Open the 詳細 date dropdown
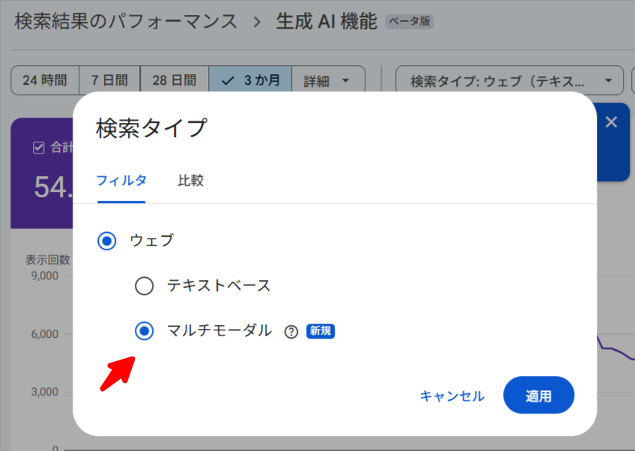The width and height of the screenshot is (635, 451). coord(329,80)
